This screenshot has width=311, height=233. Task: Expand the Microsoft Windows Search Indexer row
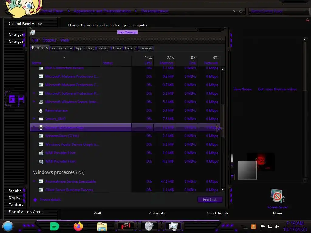[x=34, y=102]
